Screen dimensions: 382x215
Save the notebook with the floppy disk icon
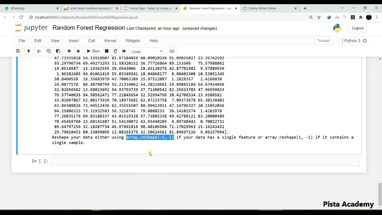(x=18, y=51)
